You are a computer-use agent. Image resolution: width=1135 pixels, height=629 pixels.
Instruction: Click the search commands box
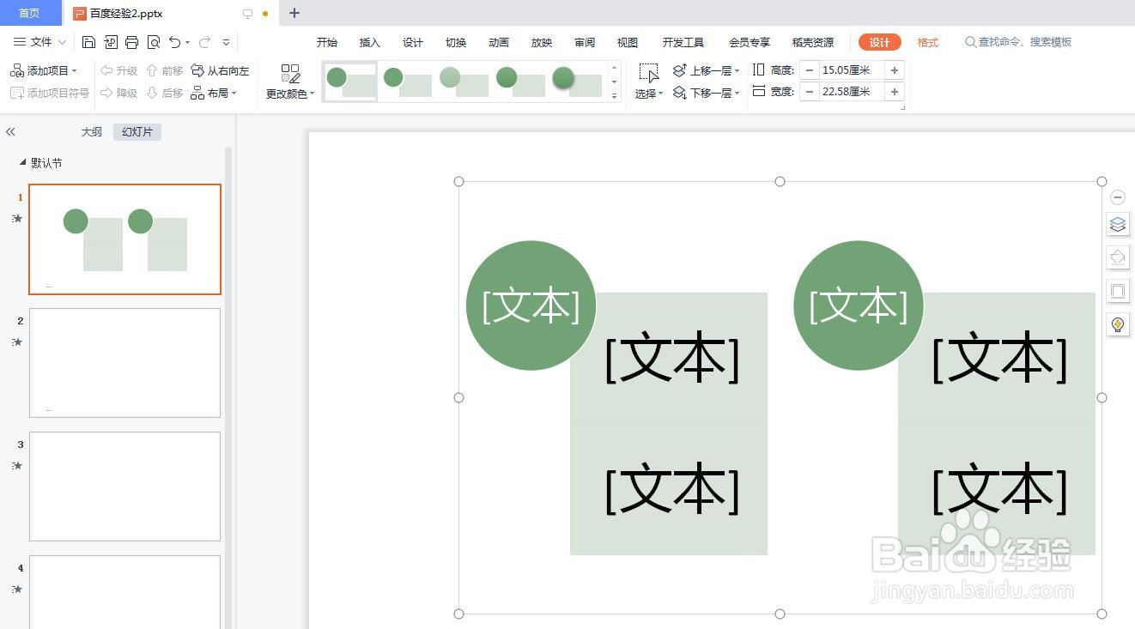click(x=1019, y=42)
